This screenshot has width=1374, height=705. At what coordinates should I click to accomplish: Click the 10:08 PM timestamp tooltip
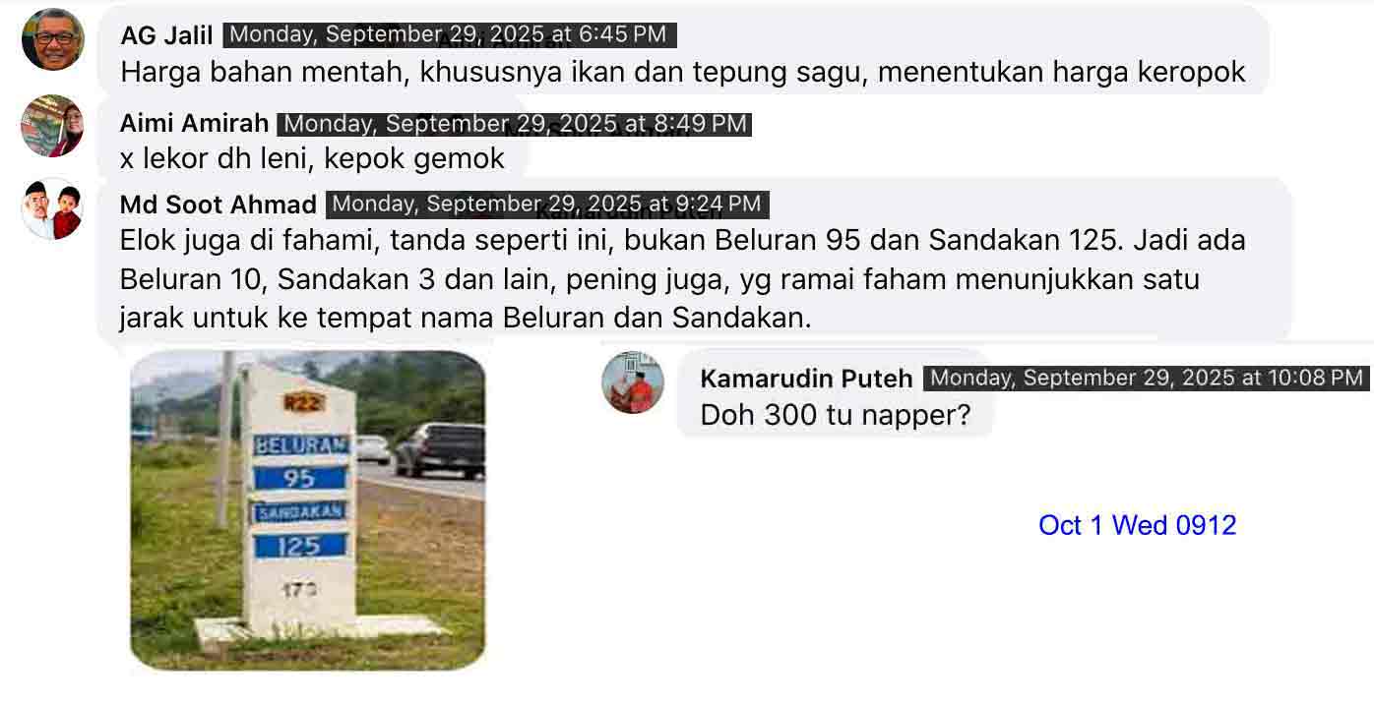1146,378
